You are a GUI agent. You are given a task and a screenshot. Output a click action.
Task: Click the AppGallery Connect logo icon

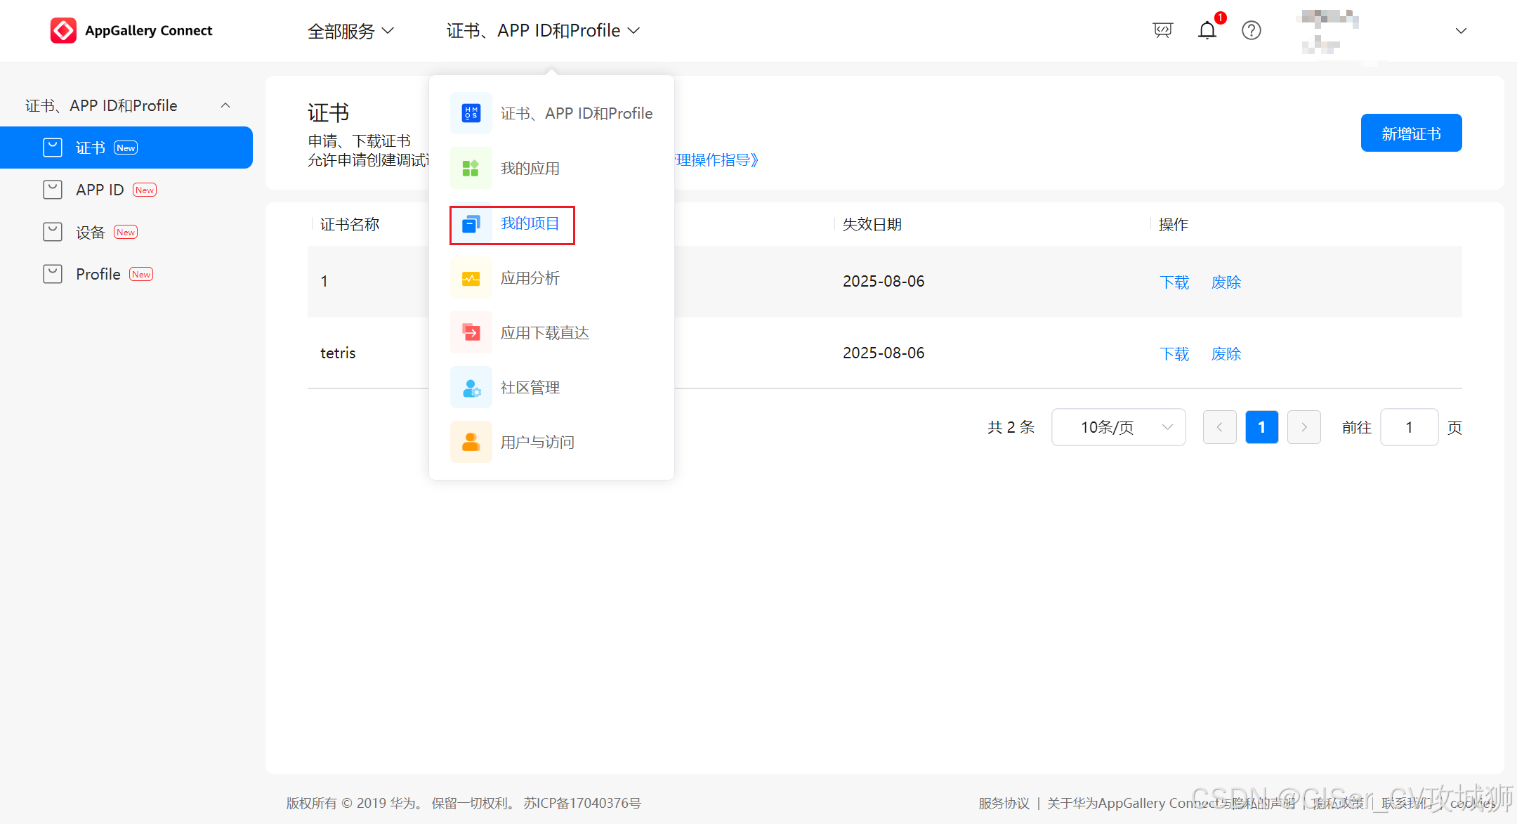(63, 30)
